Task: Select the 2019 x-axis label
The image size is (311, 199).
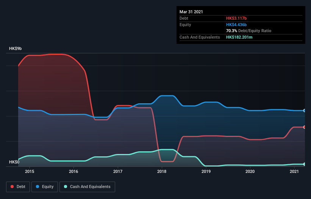Action: [x=206, y=171]
